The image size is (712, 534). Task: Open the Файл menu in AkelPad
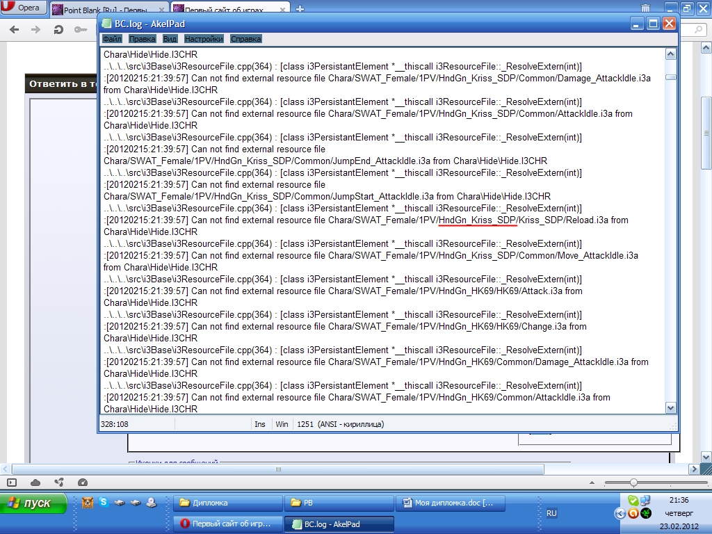point(112,39)
